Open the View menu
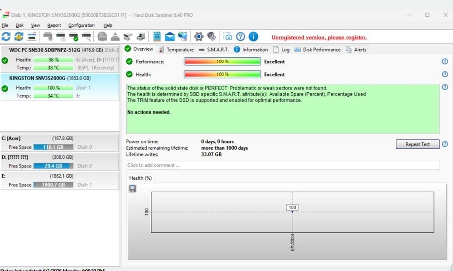 click(35, 25)
